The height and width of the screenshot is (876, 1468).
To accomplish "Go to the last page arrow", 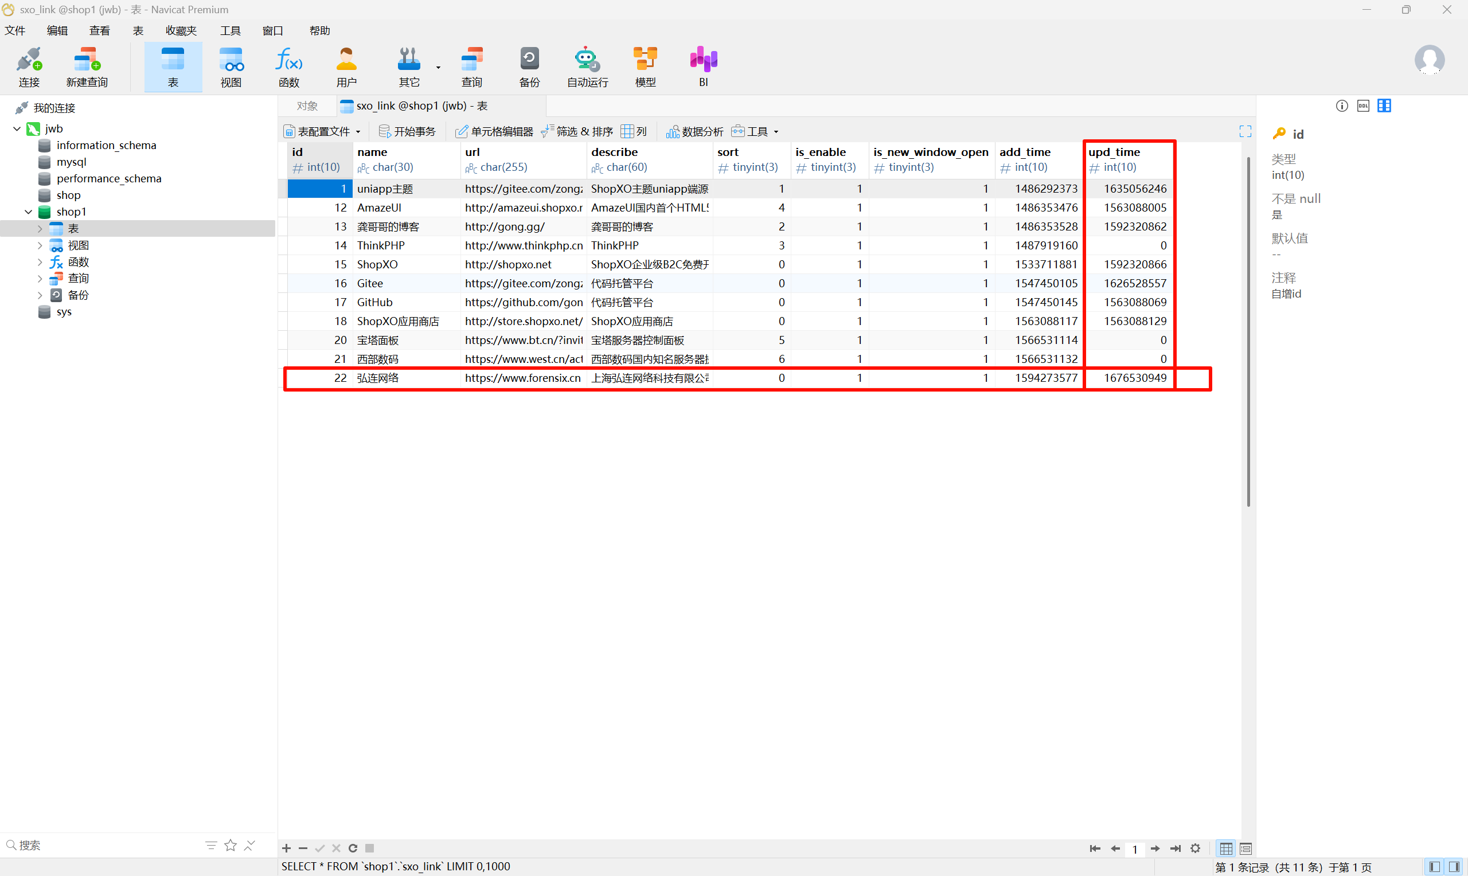I will tap(1175, 848).
